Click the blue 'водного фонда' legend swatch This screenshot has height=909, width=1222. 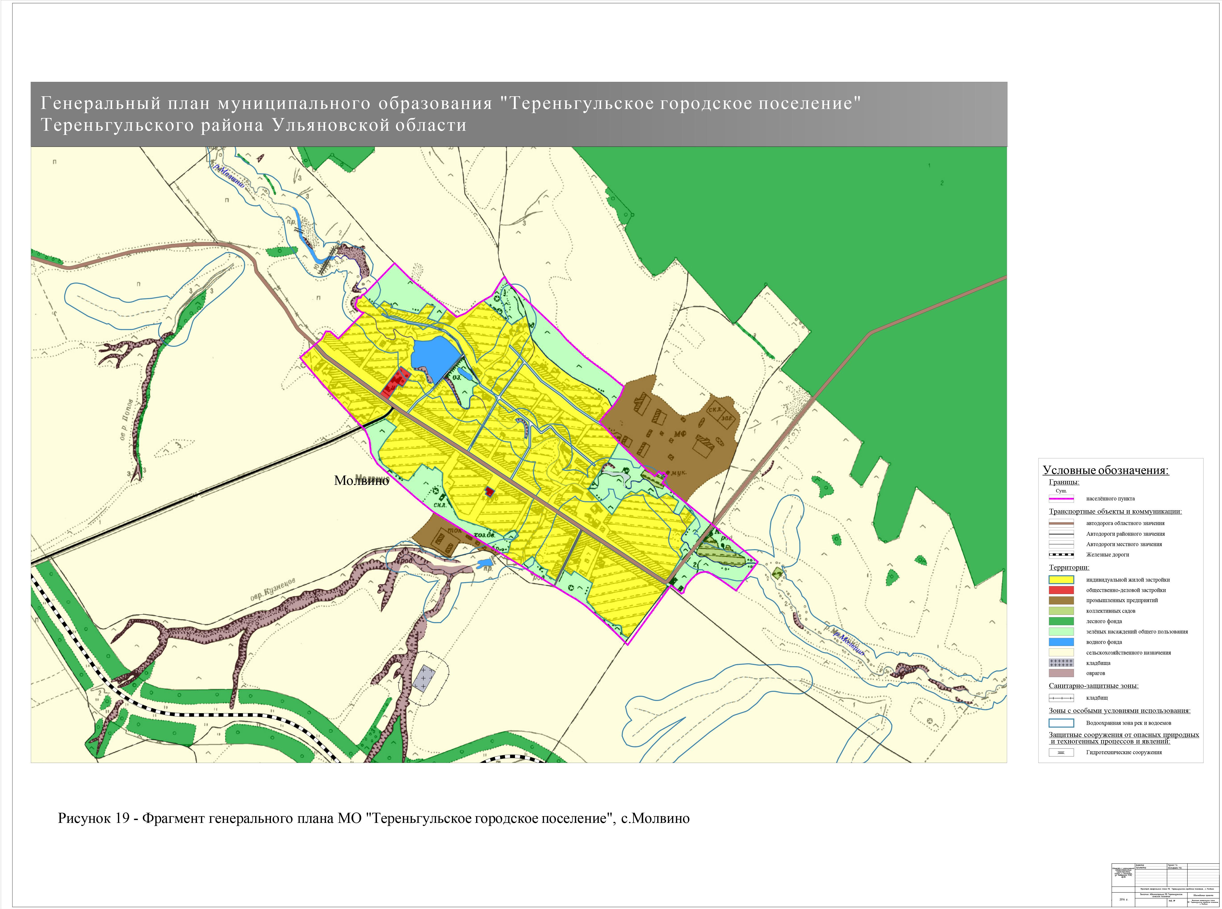pyautogui.click(x=1061, y=642)
